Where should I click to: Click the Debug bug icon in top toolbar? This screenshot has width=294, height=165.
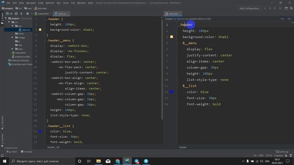(270, 8)
